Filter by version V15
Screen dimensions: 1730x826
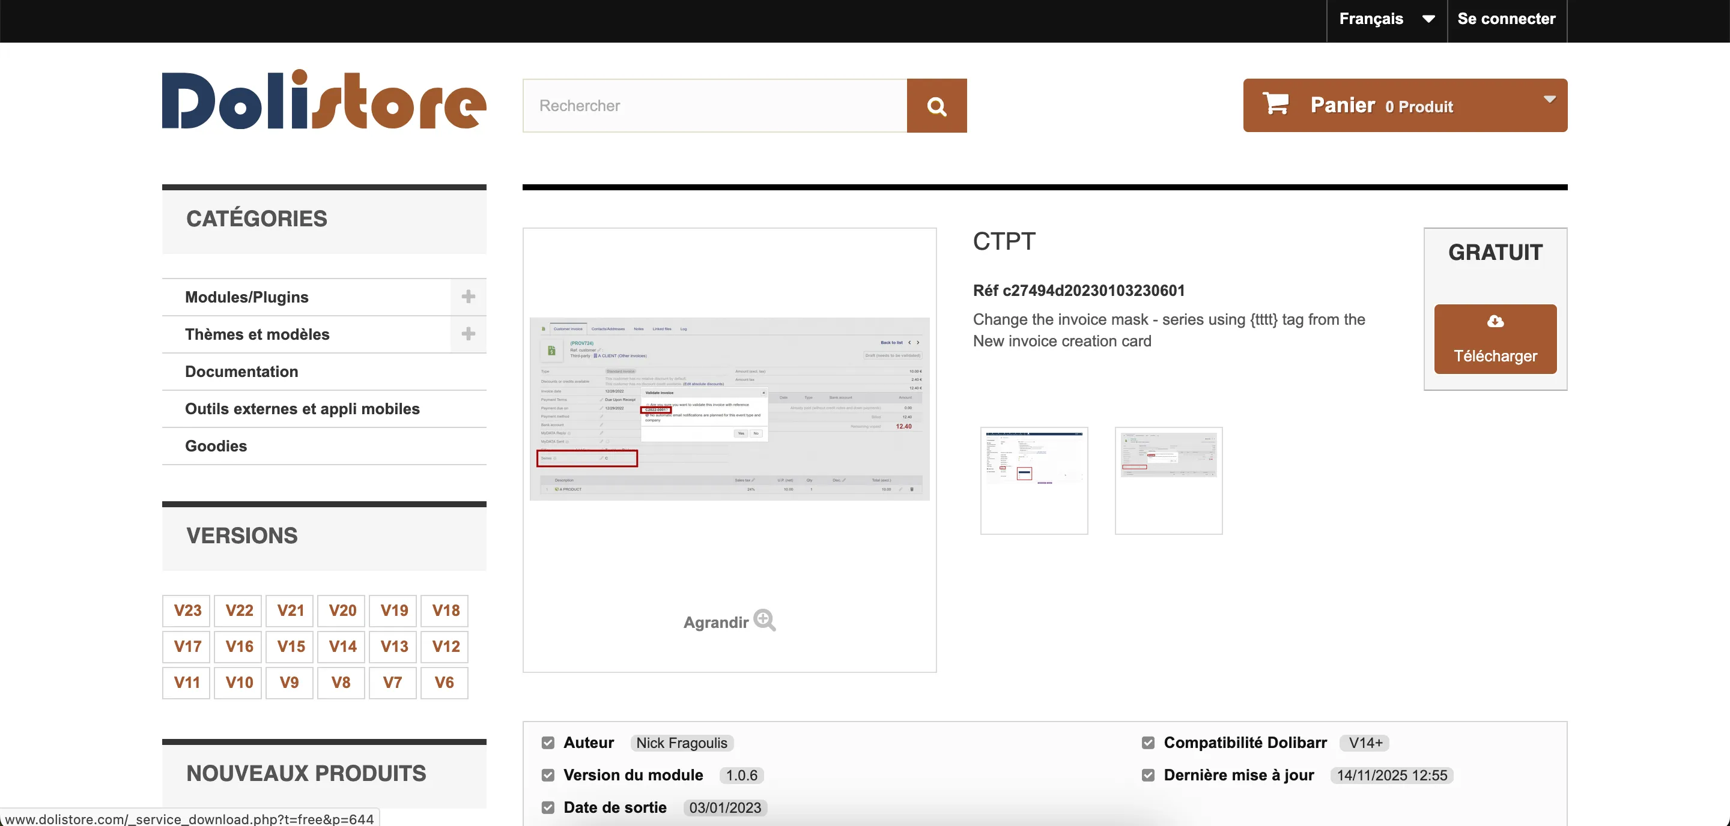290,647
